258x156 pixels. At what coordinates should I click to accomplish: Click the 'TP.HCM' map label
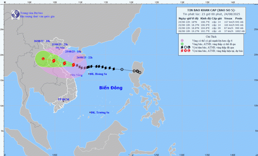click(x=63, y=99)
